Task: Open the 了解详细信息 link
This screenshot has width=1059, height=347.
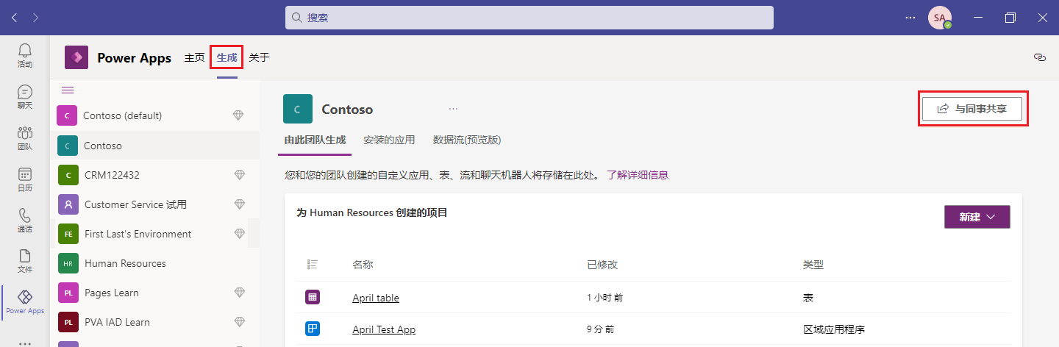Action: (x=638, y=175)
